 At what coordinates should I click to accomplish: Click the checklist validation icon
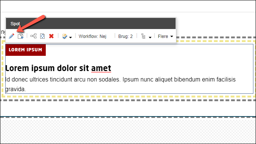tap(65, 36)
